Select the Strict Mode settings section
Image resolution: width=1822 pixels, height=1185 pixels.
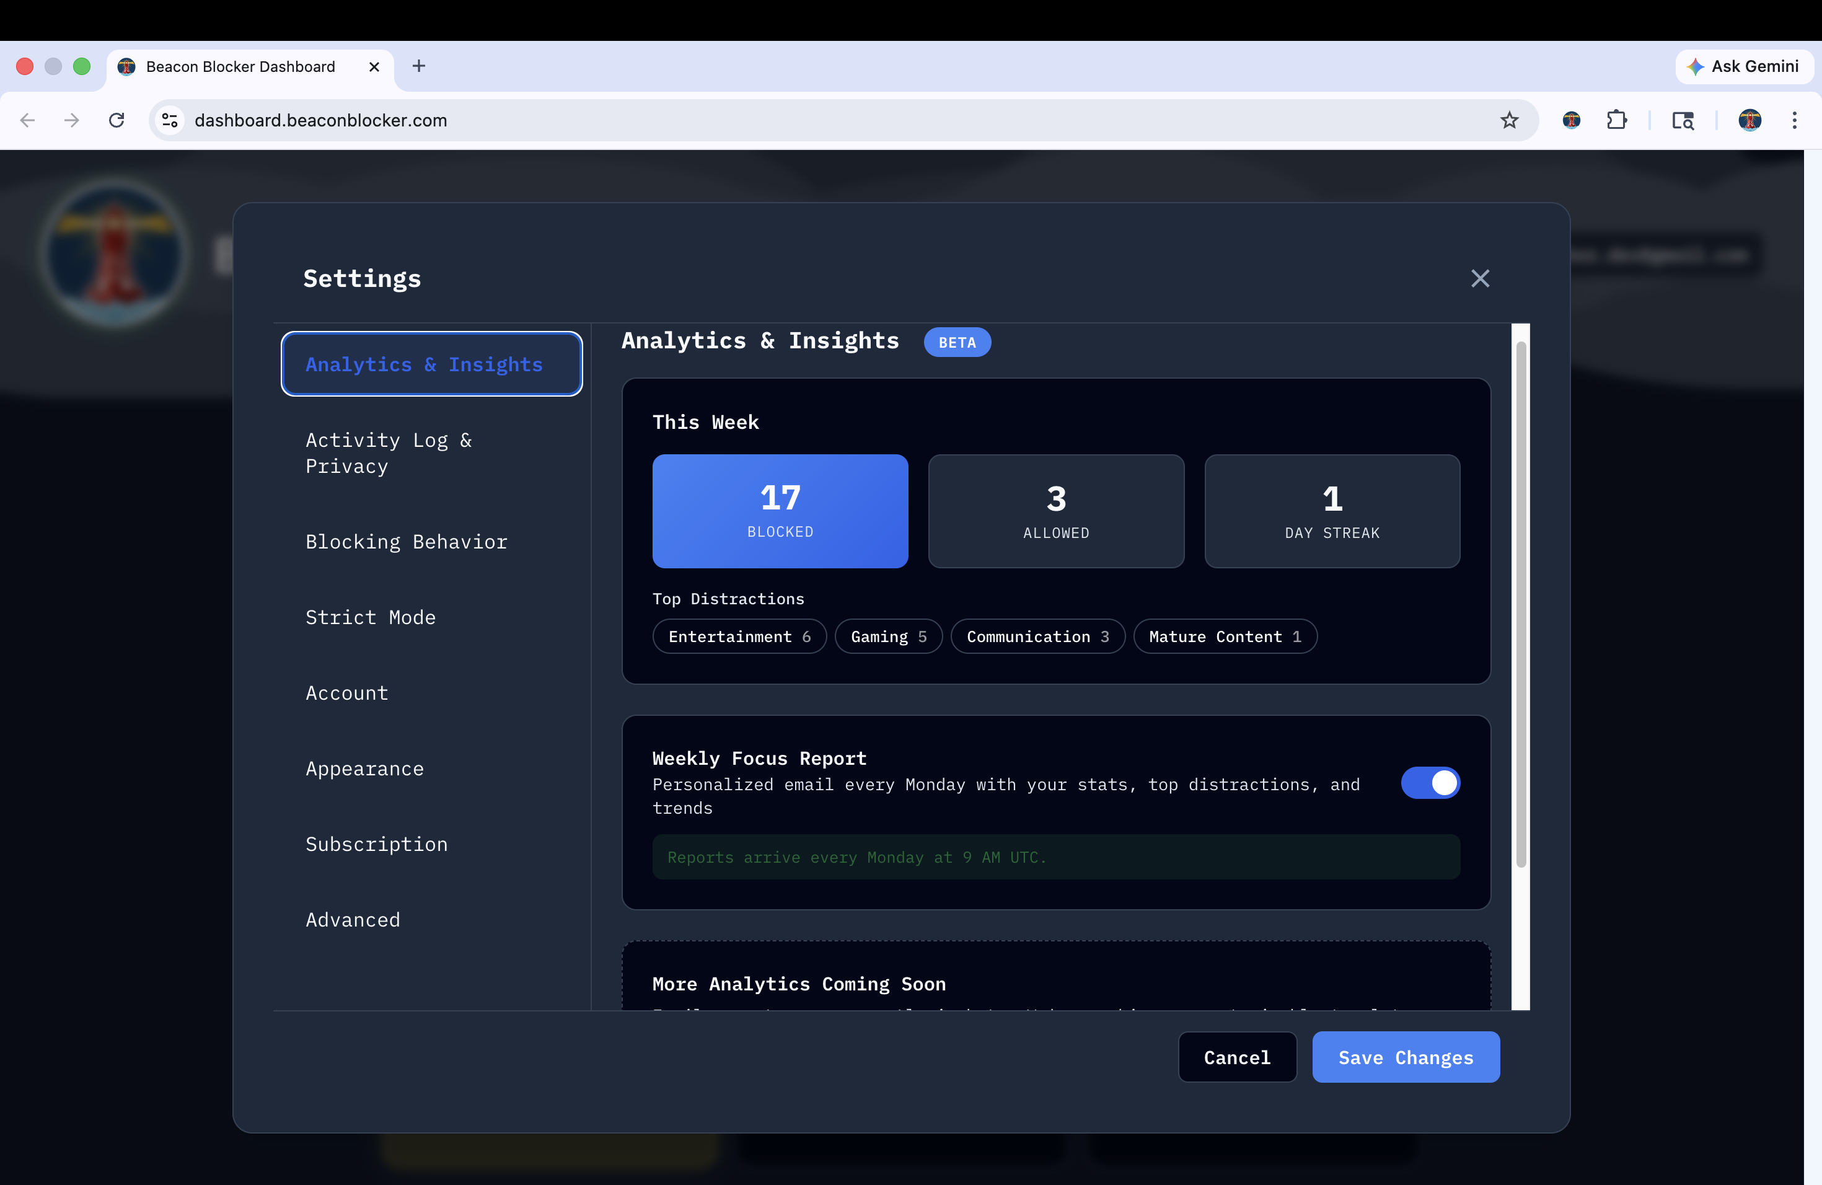point(371,617)
